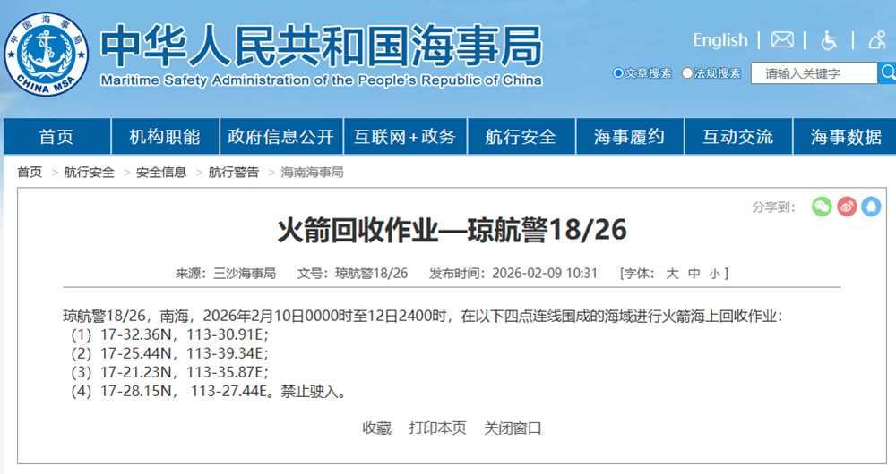Share article via Weibo icon

(847, 207)
